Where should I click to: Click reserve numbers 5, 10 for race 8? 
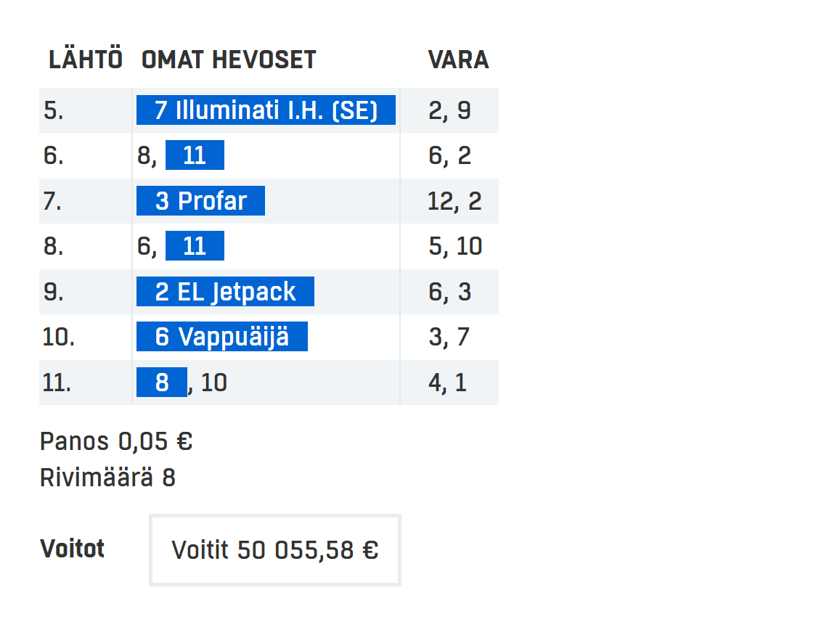[455, 247]
